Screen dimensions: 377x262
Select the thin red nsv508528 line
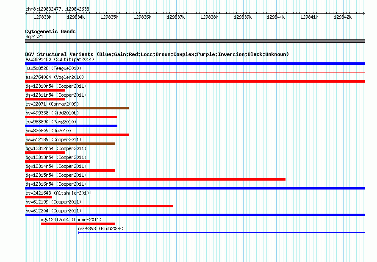[195, 72]
